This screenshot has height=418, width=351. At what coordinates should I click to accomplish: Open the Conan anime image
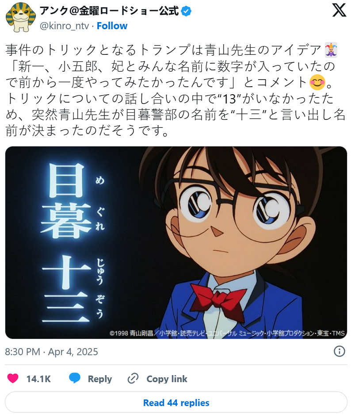click(x=176, y=242)
